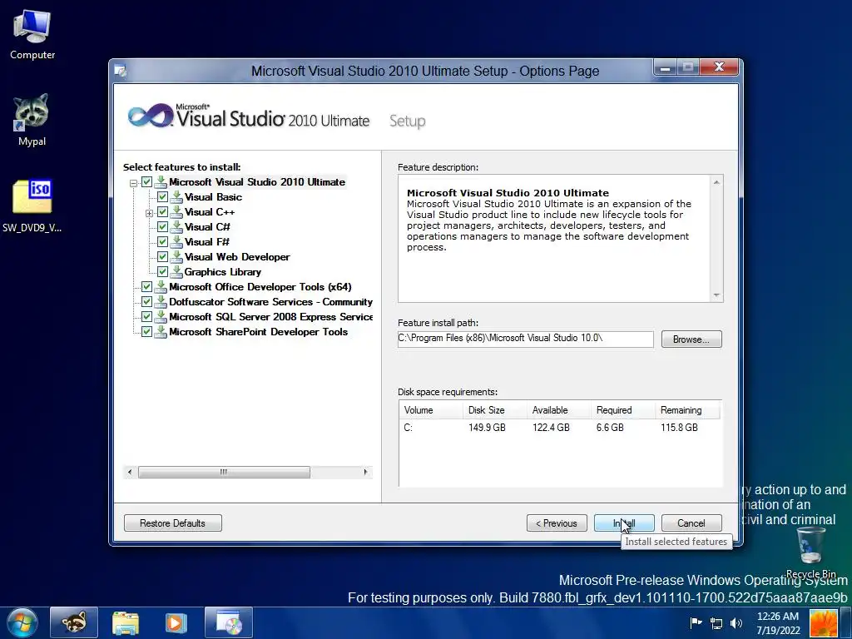Click the network tray icon
The height and width of the screenshot is (639, 852).
click(716, 623)
